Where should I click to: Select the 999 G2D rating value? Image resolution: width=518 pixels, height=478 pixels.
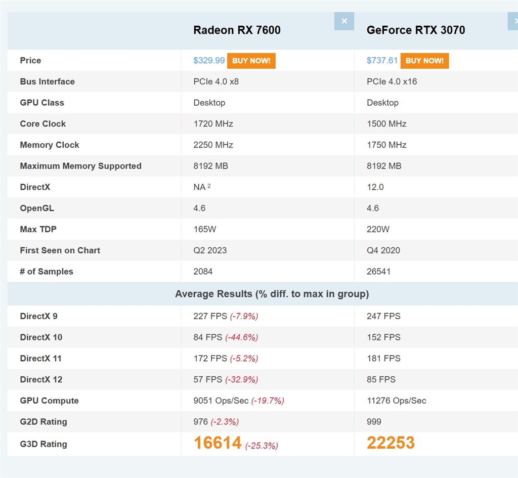click(374, 422)
